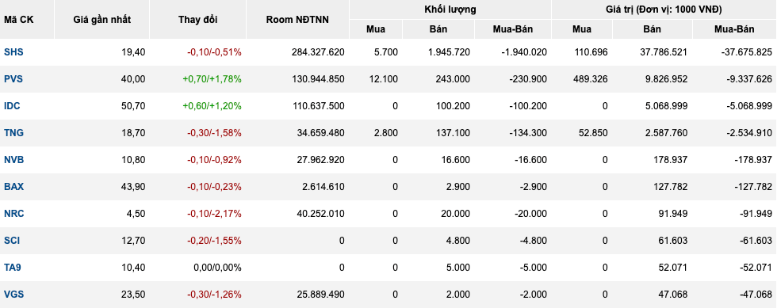Open the TNG stock symbol
Viewport: 777px width, 308px height.
coord(14,133)
